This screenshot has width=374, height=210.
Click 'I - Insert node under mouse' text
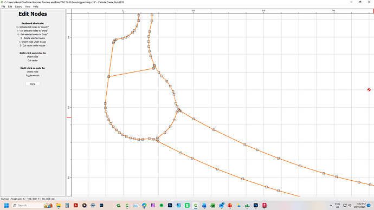click(x=33, y=42)
